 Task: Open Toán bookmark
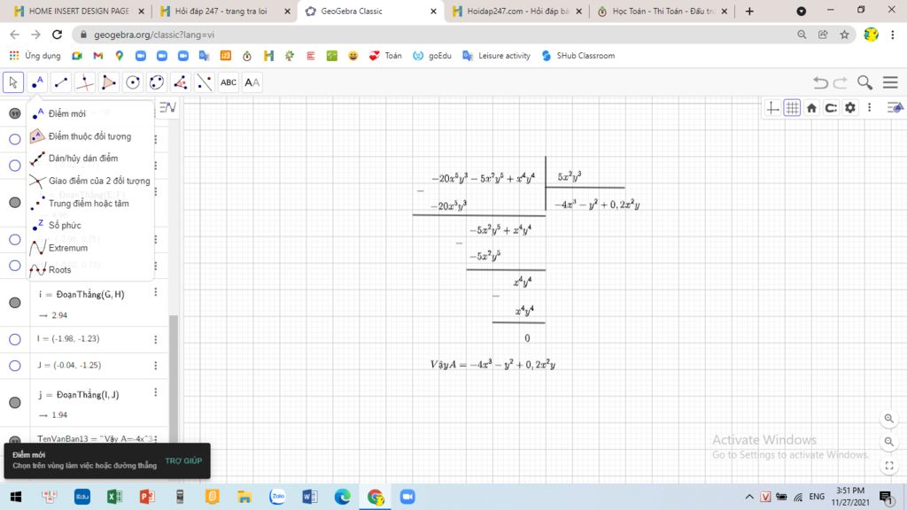point(385,56)
